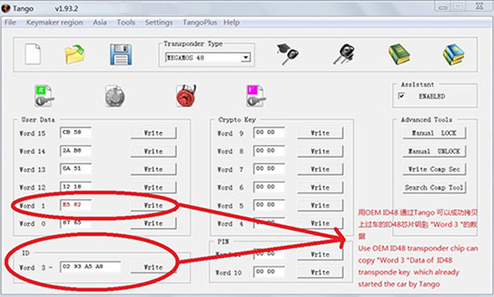Open the key with graduation cap icon
Screen dimensions: 494x297
pyautogui.click(x=288, y=54)
